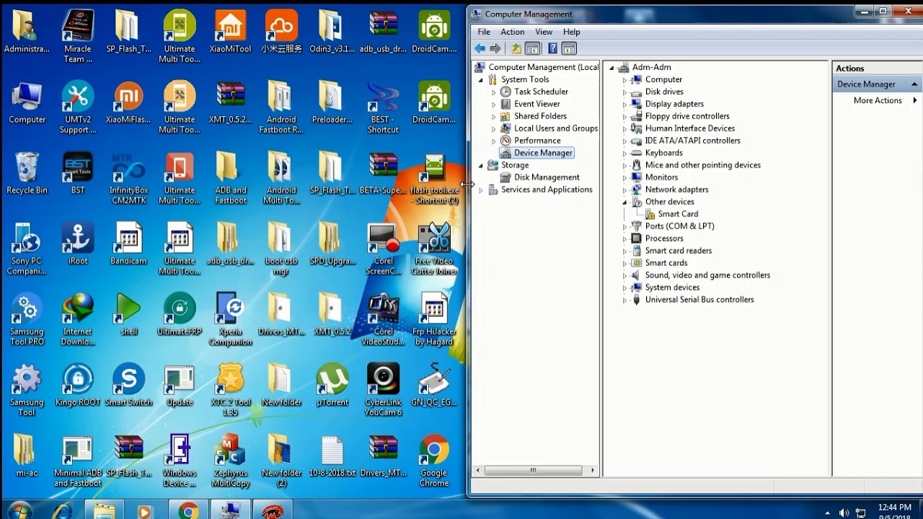The height and width of the screenshot is (519, 923).
Task: Open Kingo ROOT desktop icon
Action: click(x=78, y=385)
